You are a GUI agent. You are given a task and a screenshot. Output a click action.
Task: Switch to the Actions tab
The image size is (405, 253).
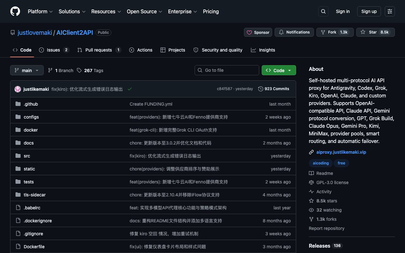click(x=141, y=50)
